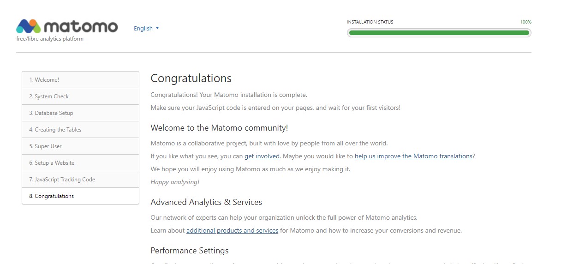Click the "free/libre analytics platform" tagline
This screenshot has height=264, width=567.
point(50,39)
